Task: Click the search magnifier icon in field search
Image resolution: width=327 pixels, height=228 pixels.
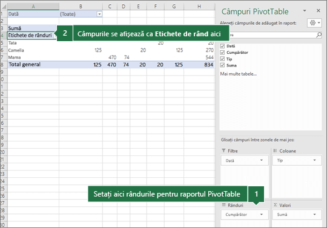Action: click(x=319, y=34)
